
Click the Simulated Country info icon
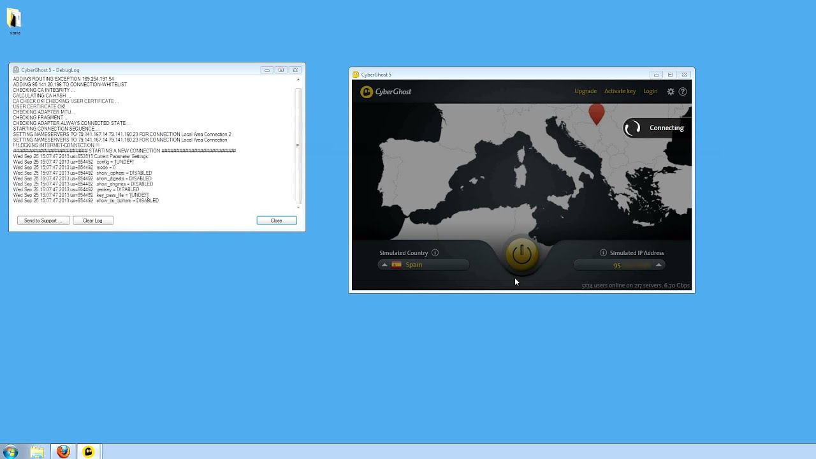click(435, 252)
